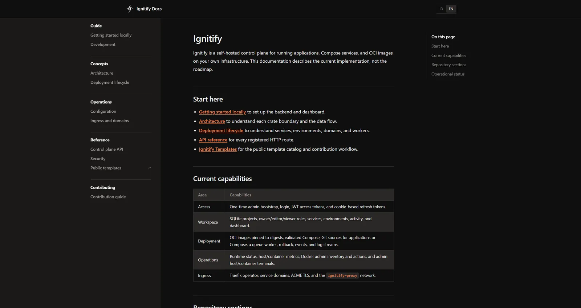Click the Guide sidebar section heading

[x=96, y=26]
